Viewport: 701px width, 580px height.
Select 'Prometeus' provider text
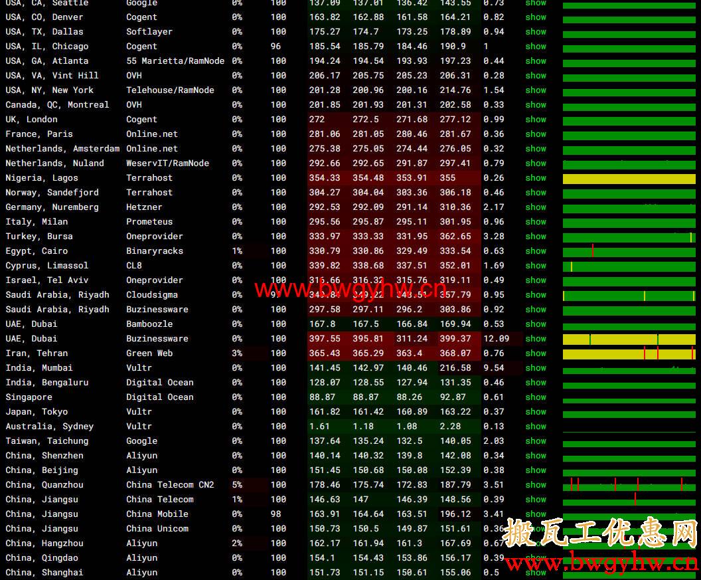149,221
